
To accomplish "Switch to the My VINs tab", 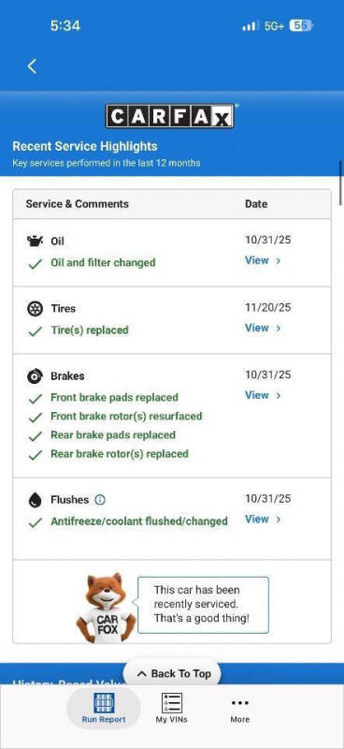I will (172, 708).
